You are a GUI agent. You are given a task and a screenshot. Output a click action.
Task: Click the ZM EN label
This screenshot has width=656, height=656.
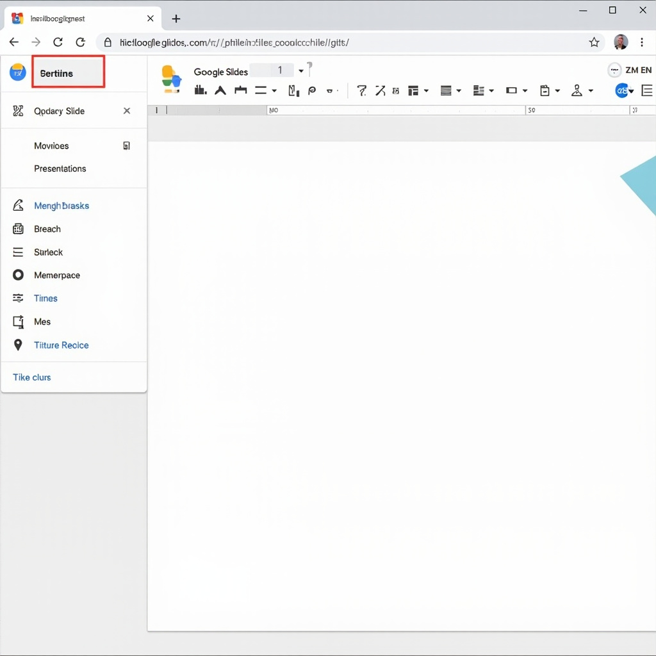point(639,70)
